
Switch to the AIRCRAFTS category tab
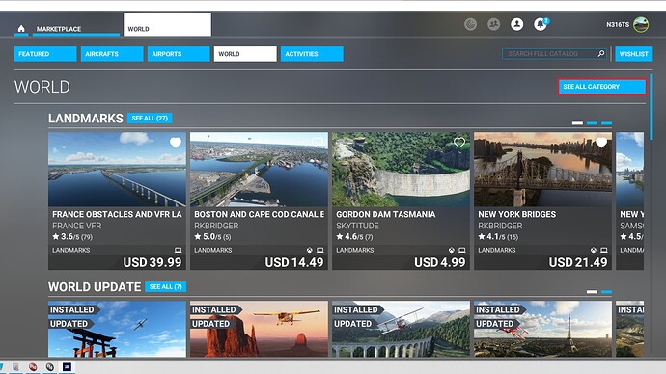pos(112,54)
